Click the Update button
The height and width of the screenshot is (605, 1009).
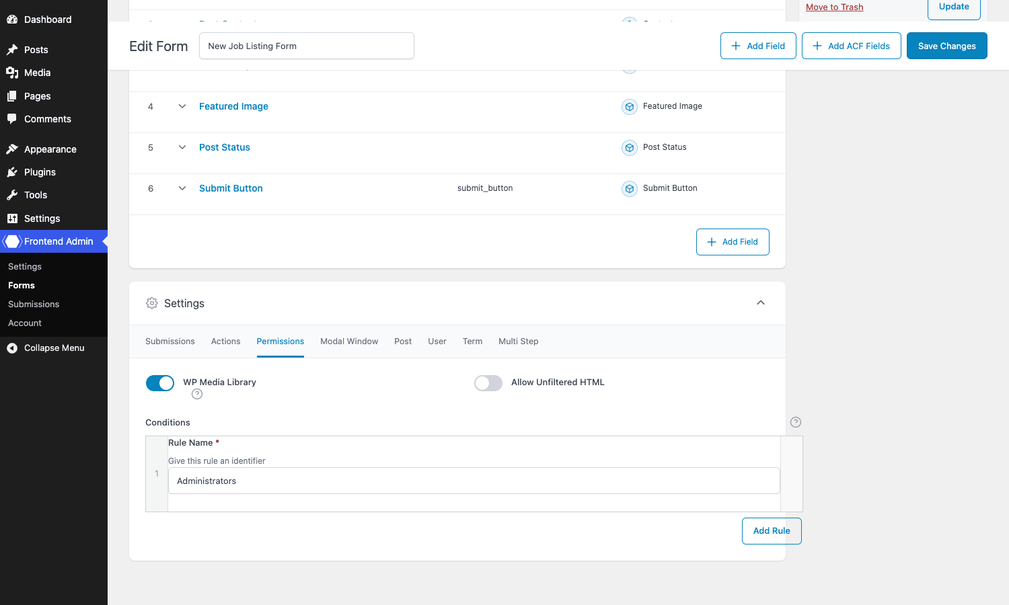coord(954,8)
